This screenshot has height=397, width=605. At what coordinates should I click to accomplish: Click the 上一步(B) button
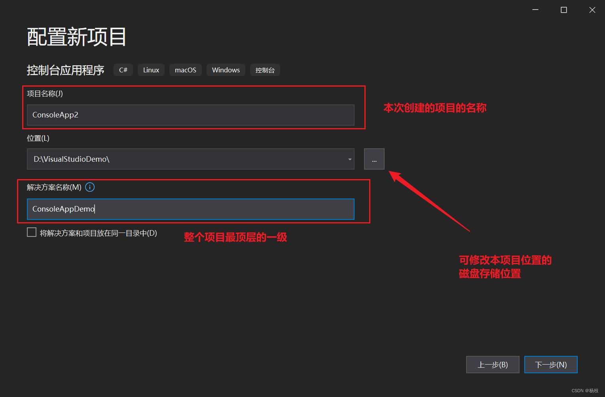pos(493,364)
